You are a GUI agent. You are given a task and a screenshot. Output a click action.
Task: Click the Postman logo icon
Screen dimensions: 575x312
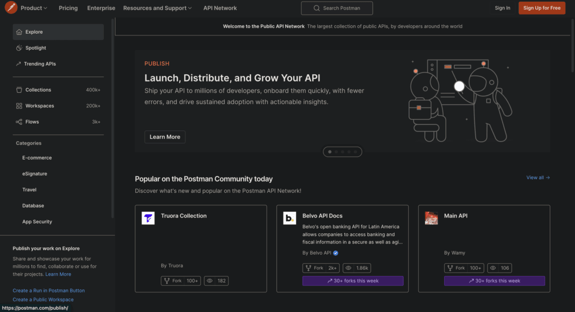(x=11, y=8)
